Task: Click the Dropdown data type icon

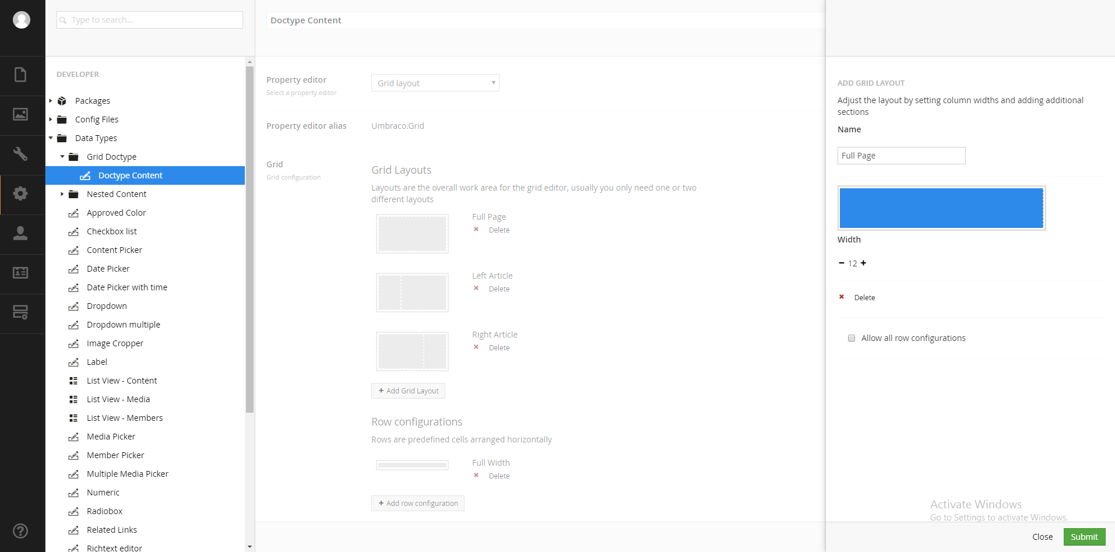Action: [x=73, y=307]
